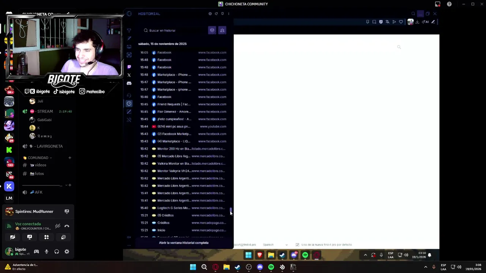Open the 'Flor Gimenez' history entry
Viewport: 486px width, 273px height.
point(183,111)
